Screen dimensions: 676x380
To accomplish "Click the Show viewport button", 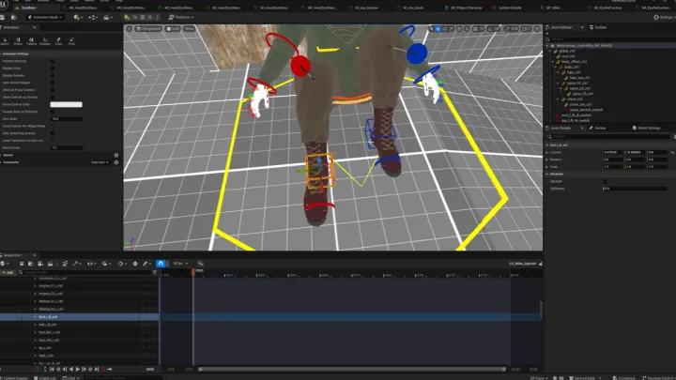I will click(190, 29).
